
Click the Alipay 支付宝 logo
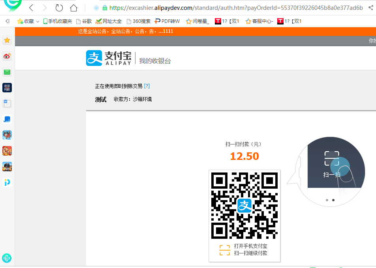(x=107, y=58)
